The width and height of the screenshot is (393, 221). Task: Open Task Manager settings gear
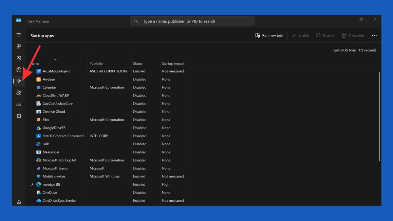19,202
